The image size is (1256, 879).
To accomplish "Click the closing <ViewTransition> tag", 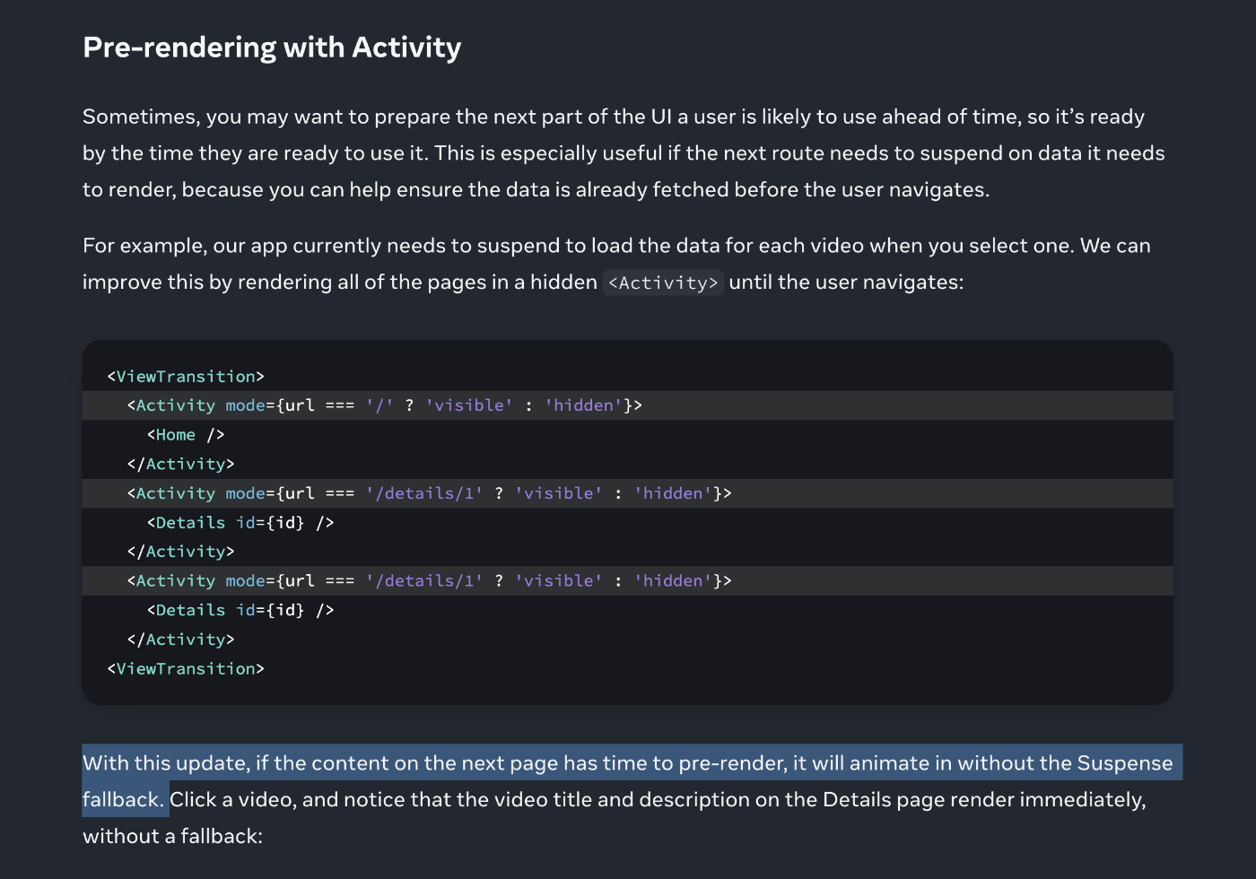I will (x=186, y=668).
